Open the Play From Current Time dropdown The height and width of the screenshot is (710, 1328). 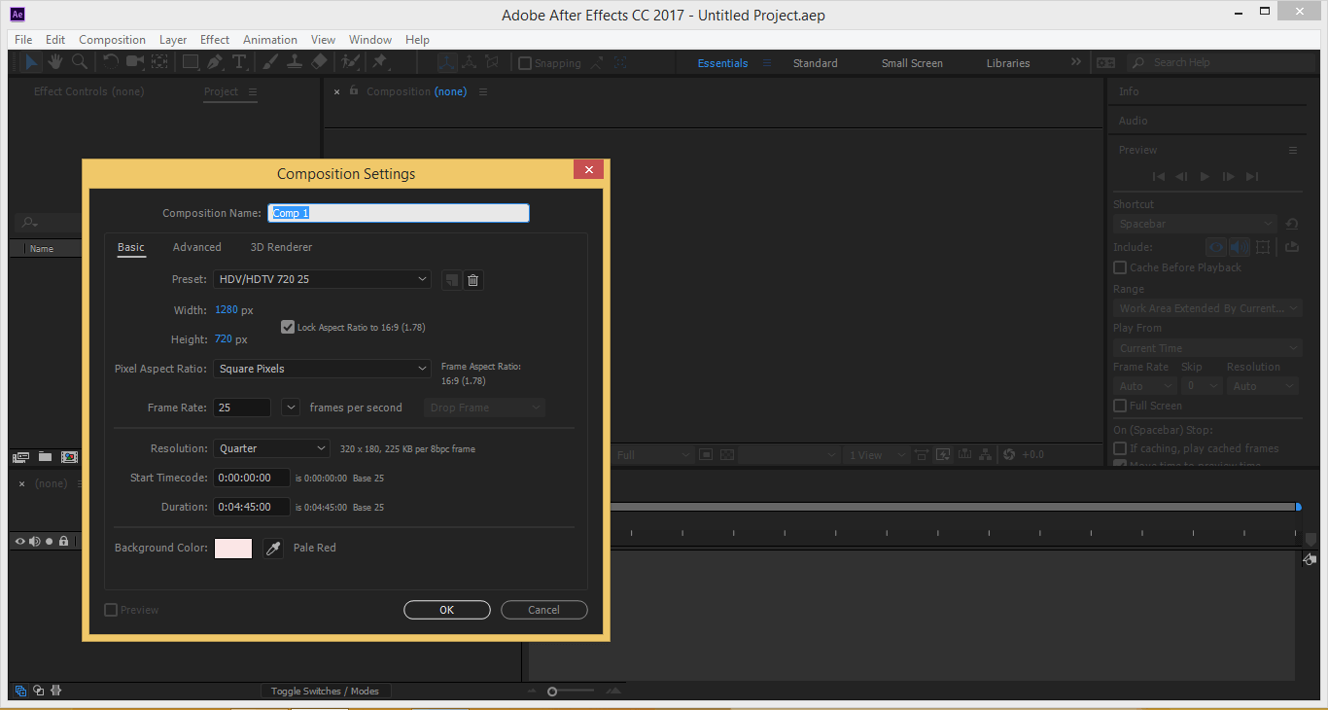click(x=1207, y=348)
